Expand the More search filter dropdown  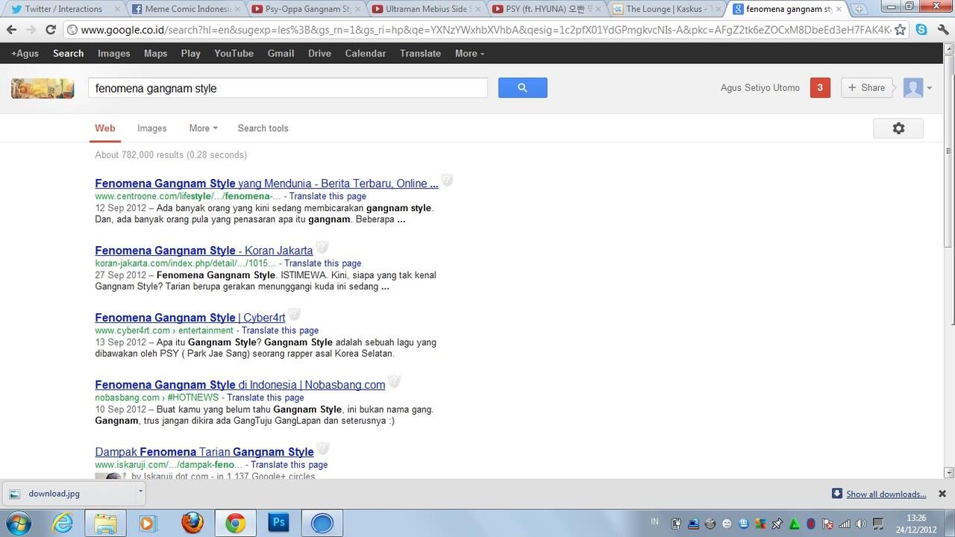(x=203, y=128)
